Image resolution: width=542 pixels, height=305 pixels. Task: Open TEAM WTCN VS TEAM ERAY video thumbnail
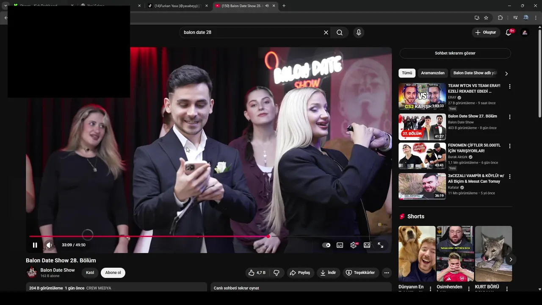(422, 97)
